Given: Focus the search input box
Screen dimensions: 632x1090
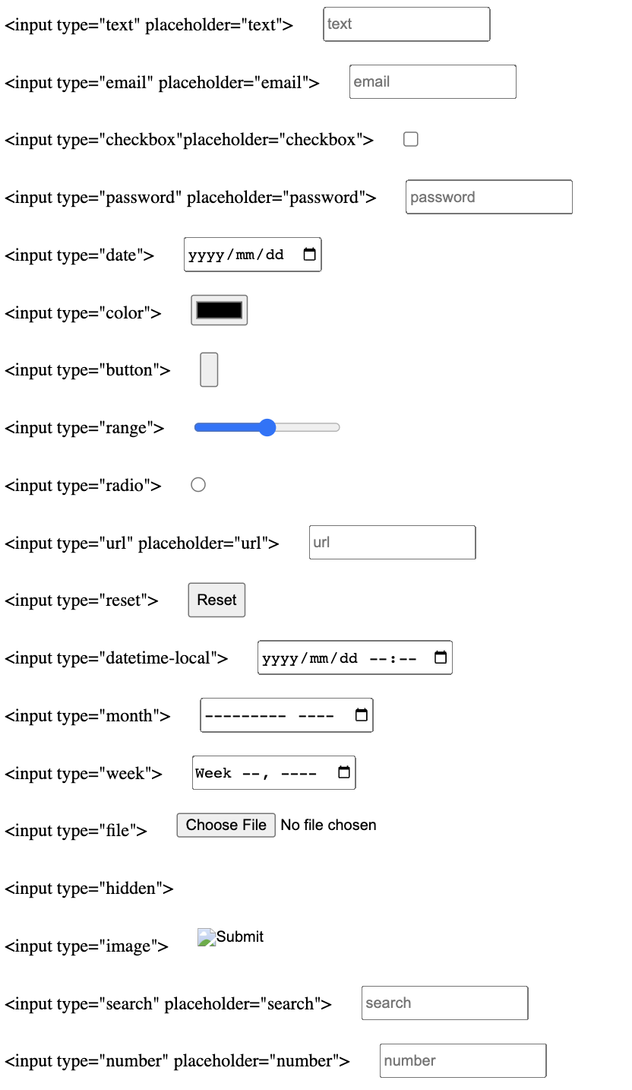Looking at the screenshot, I should click(444, 1003).
